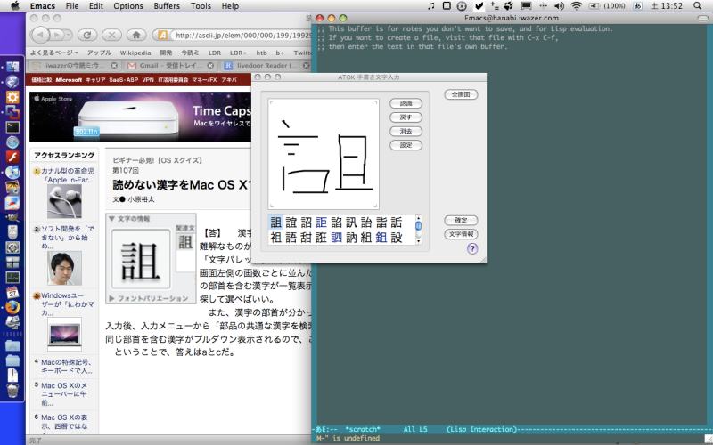
Task: Open Firefox from the dock
Action: [12, 307]
